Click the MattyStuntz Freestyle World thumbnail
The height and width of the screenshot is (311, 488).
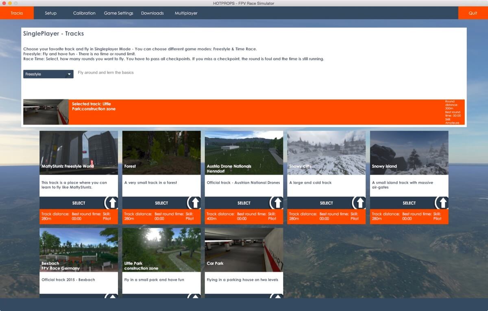[78, 153]
